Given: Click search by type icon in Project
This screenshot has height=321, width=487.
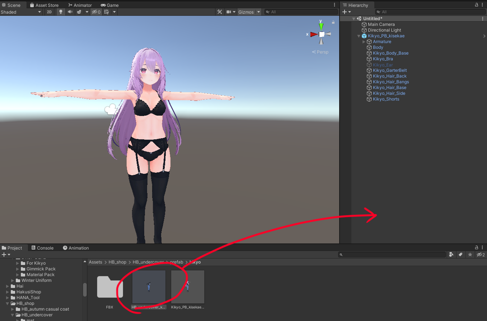Looking at the screenshot, I should coord(452,255).
